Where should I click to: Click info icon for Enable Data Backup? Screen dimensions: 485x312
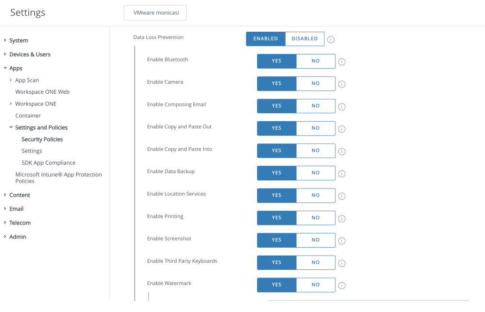(x=341, y=174)
